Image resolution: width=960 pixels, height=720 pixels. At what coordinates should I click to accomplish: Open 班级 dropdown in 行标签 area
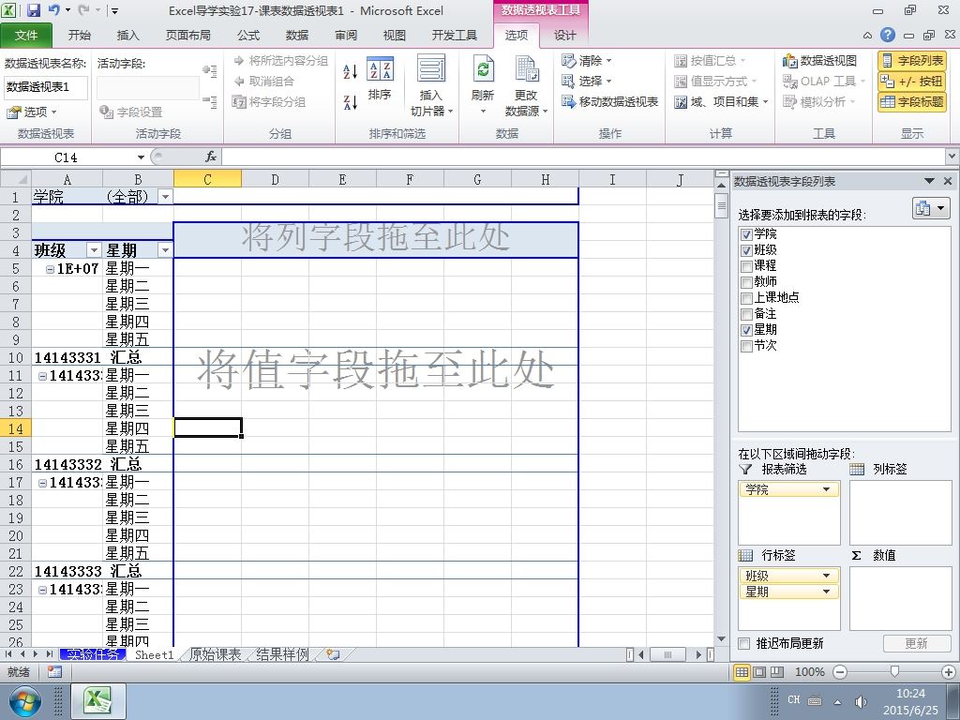(x=827, y=576)
